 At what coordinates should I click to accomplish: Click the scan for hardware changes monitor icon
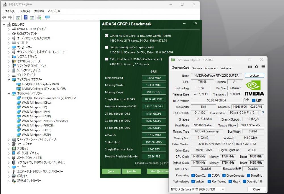click(x=47, y=18)
